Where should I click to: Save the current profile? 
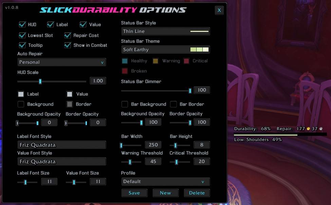(x=134, y=193)
